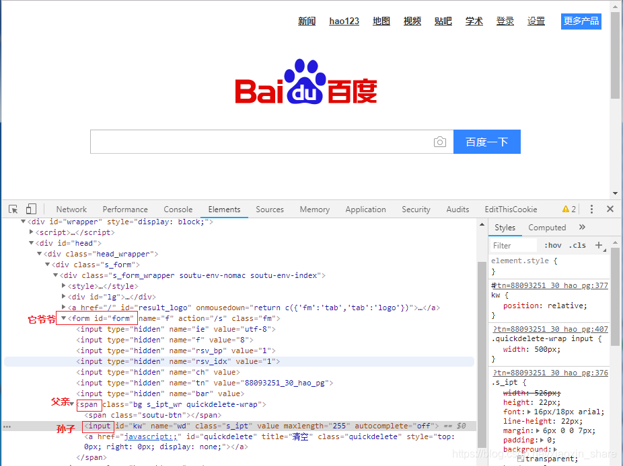
Task: Expand the font shorthand property triangle
Action: pyautogui.click(x=529, y=412)
